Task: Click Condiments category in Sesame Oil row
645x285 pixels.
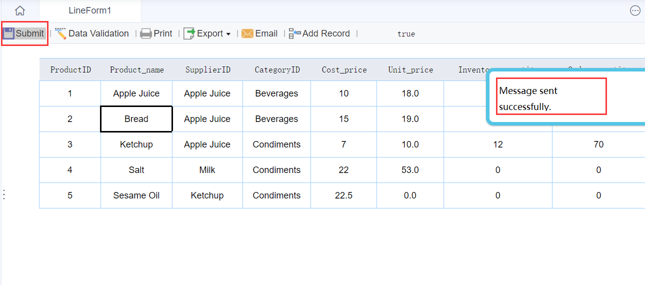Action: tap(277, 195)
